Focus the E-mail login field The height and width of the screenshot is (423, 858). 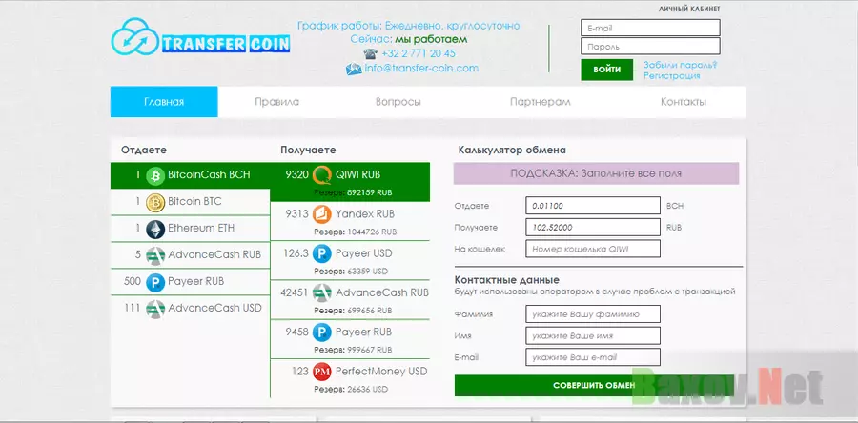650,28
